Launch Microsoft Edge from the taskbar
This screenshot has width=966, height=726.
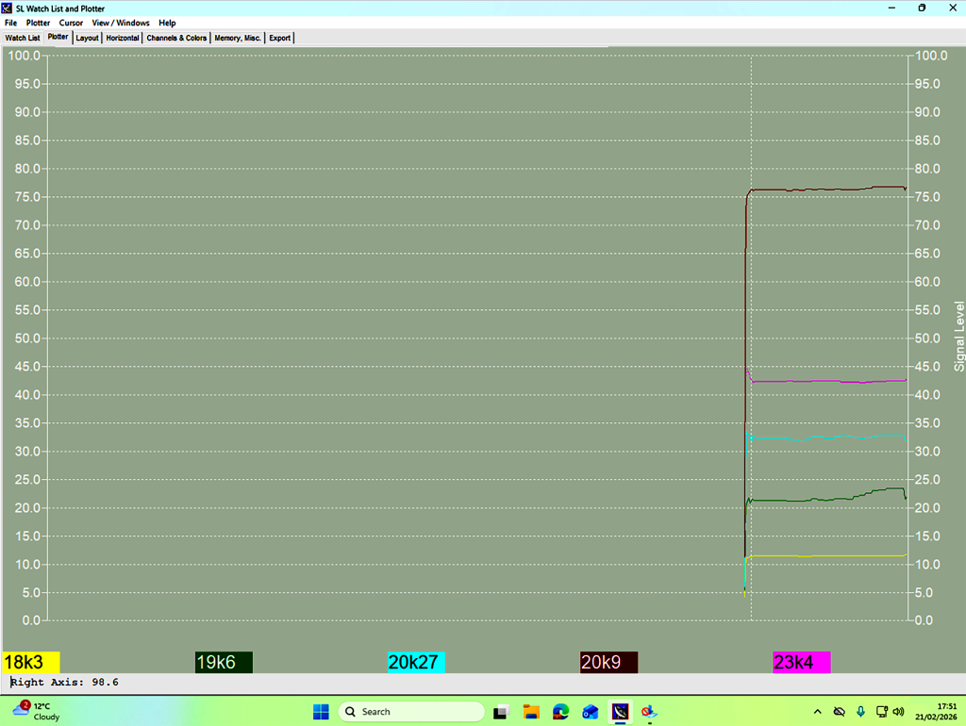[560, 712]
